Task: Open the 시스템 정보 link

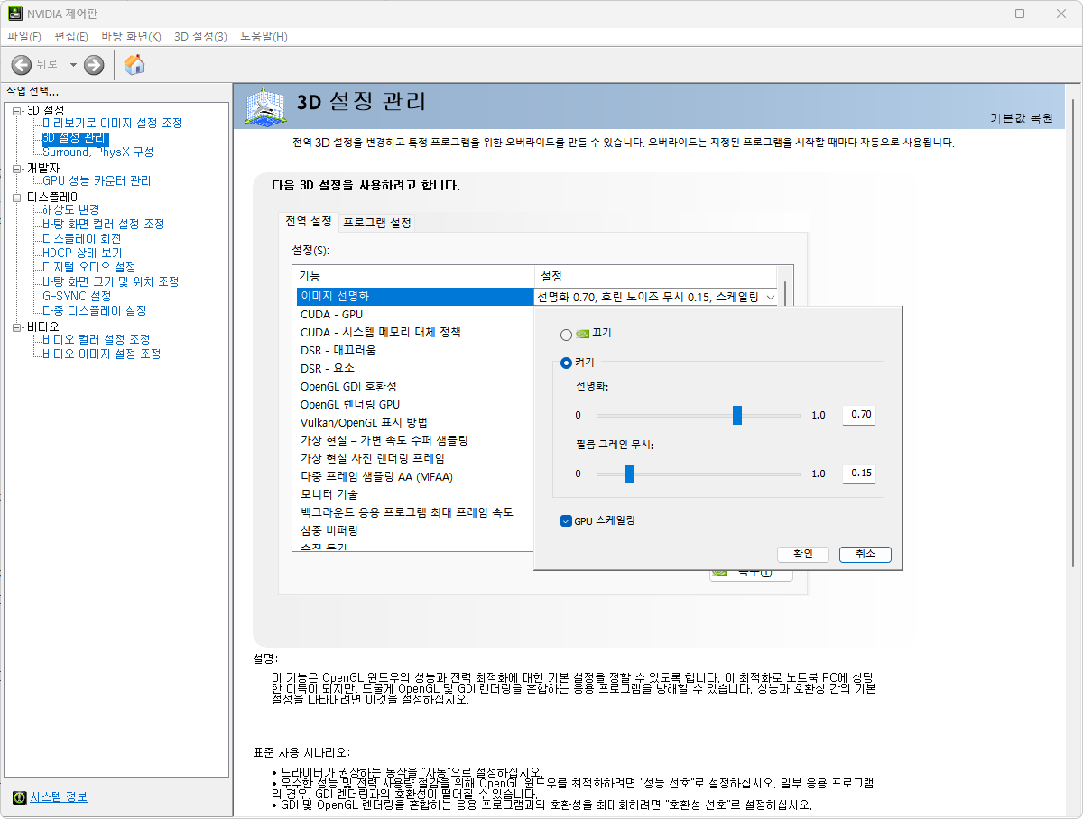Action: [59, 797]
